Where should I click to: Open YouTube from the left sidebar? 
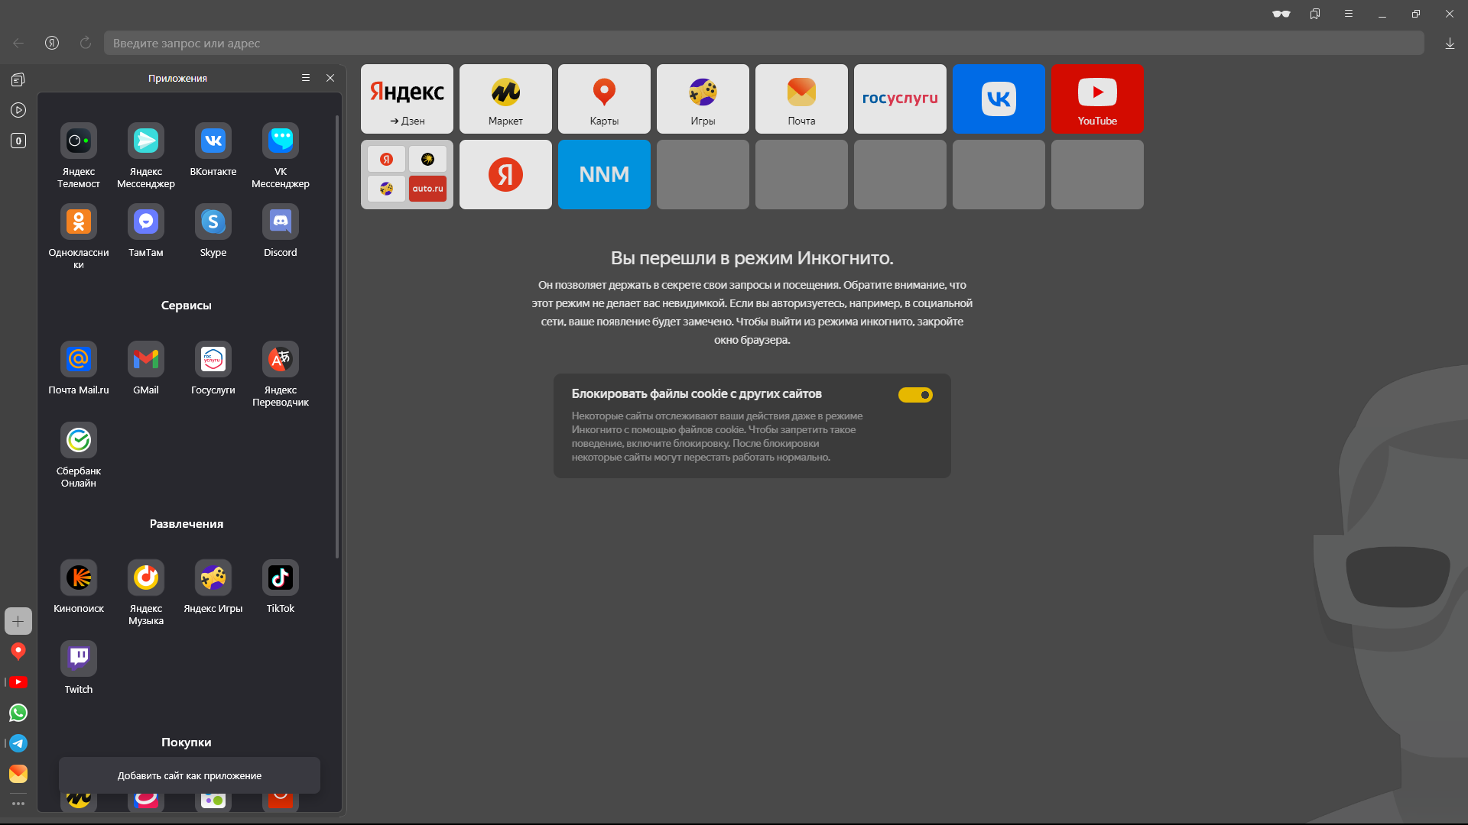(x=18, y=682)
